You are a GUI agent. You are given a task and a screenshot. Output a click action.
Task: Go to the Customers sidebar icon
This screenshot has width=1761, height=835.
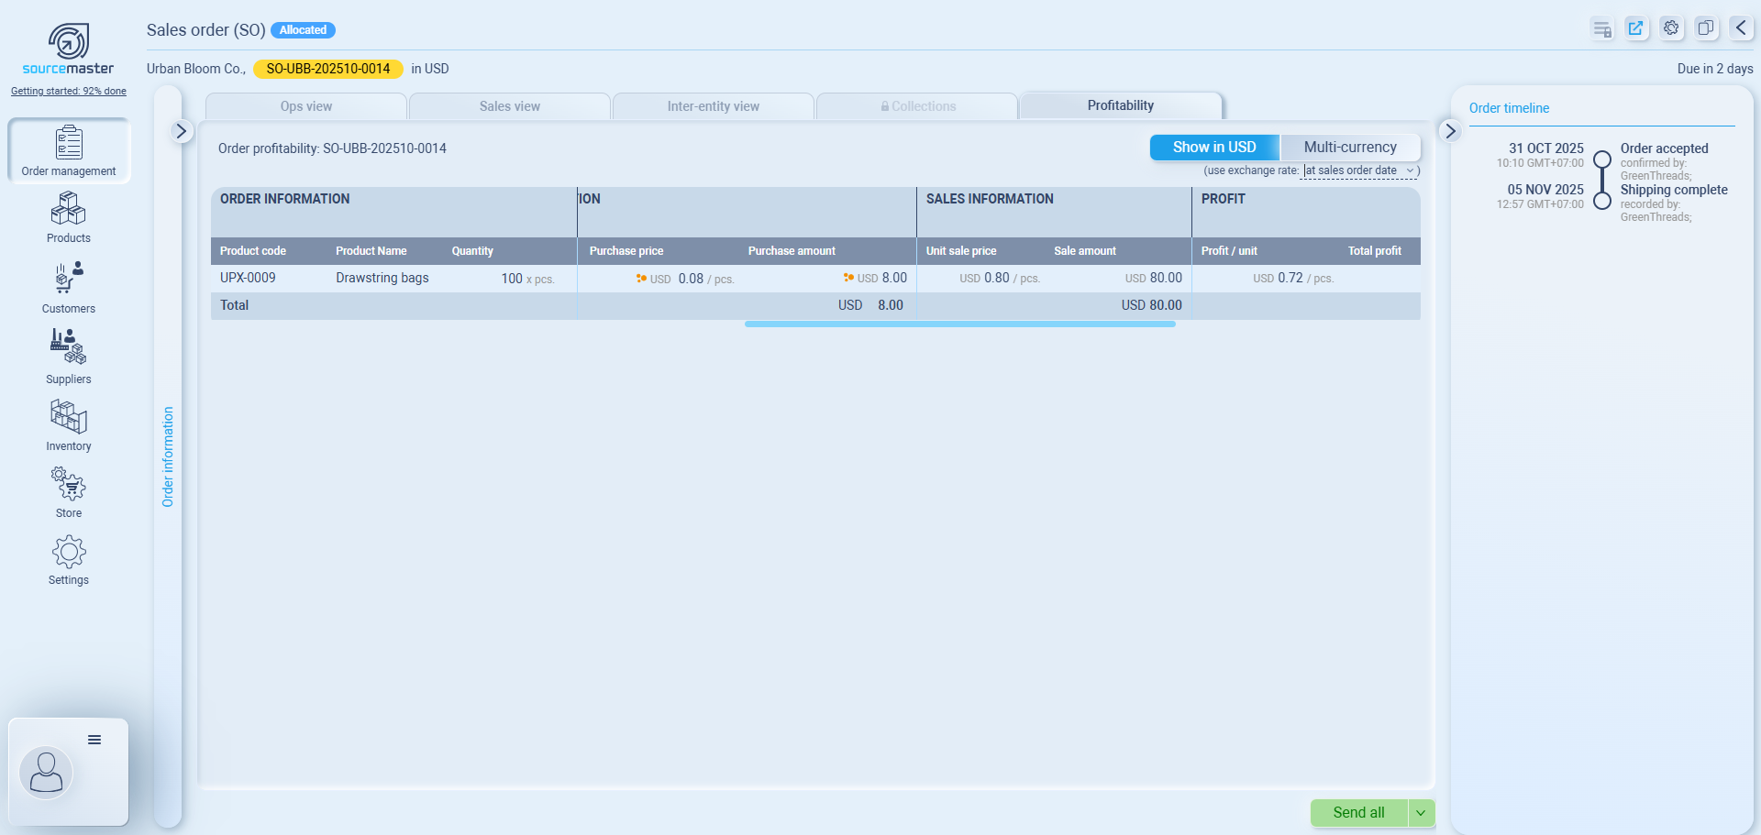(69, 288)
